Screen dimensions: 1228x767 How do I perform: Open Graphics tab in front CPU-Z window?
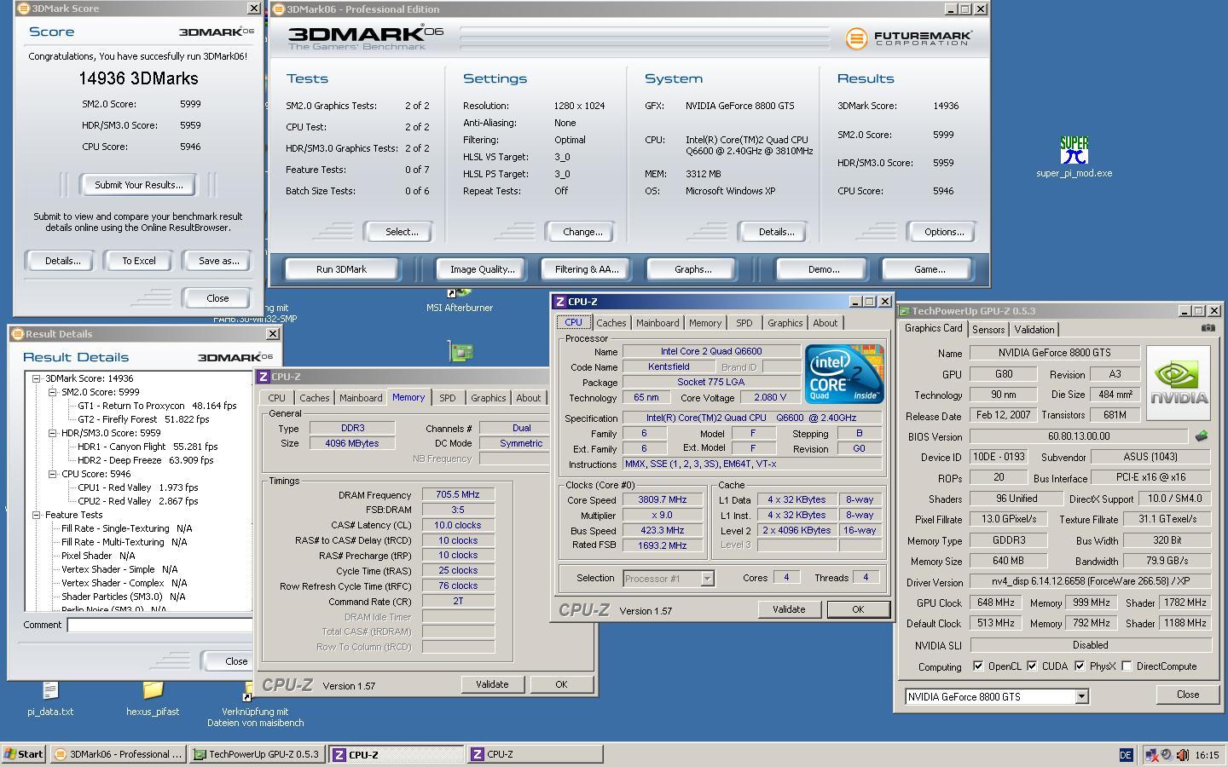coord(785,323)
